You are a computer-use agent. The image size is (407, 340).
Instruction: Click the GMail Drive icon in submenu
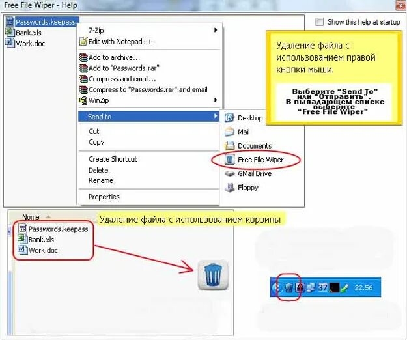(x=229, y=173)
